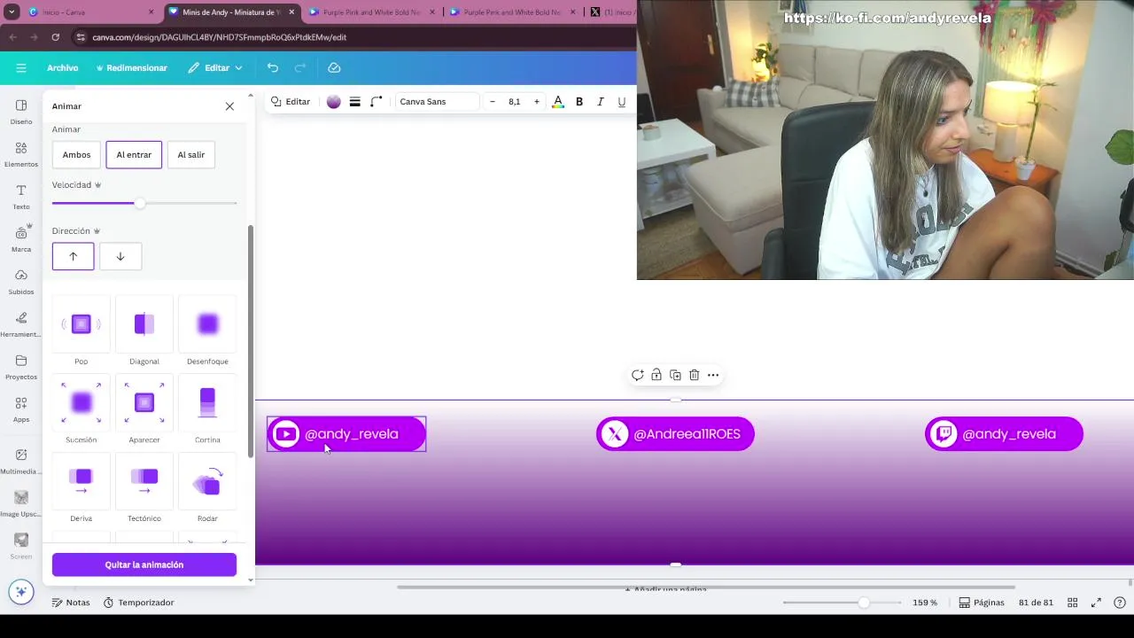Edit the font size value 8,1

514,102
